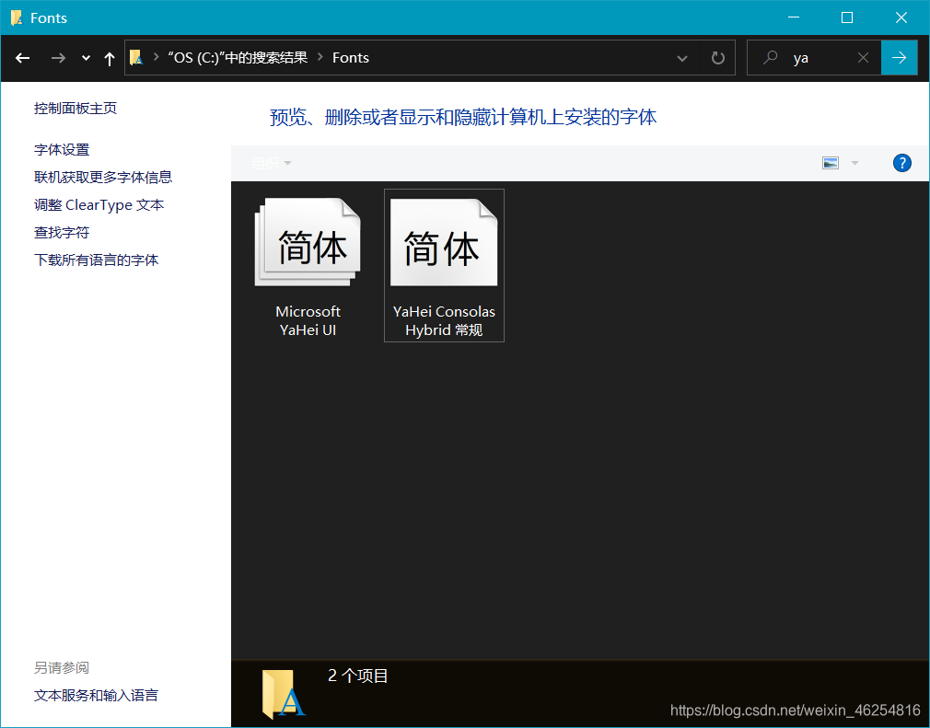
Task: Select the "OS (C:)"中的搜索结果 breadcrumb
Action: 238,57
